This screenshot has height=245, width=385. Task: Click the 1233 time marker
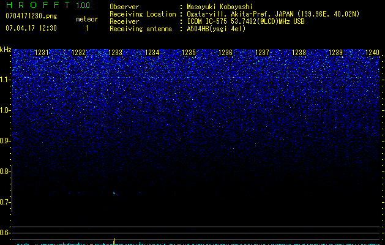click(116, 53)
